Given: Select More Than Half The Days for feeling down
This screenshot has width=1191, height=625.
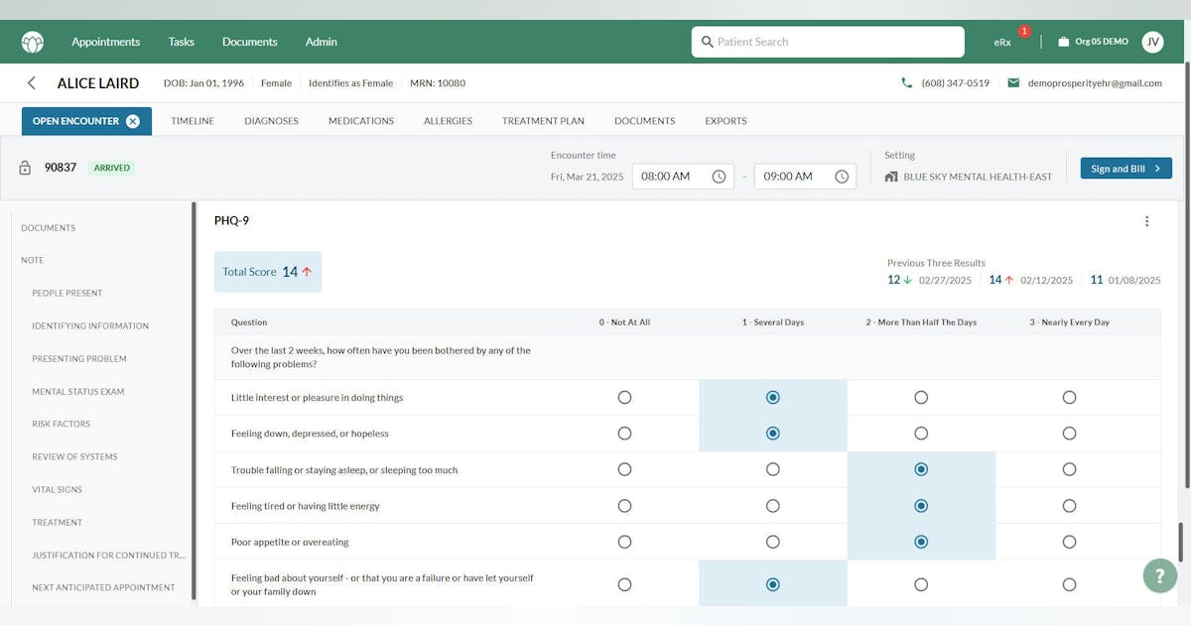Looking at the screenshot, I should (921, 433).
